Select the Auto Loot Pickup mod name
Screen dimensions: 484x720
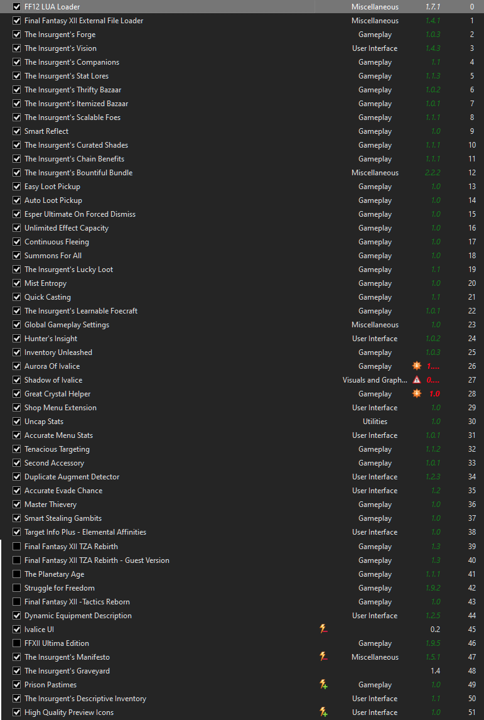(53, 200)
